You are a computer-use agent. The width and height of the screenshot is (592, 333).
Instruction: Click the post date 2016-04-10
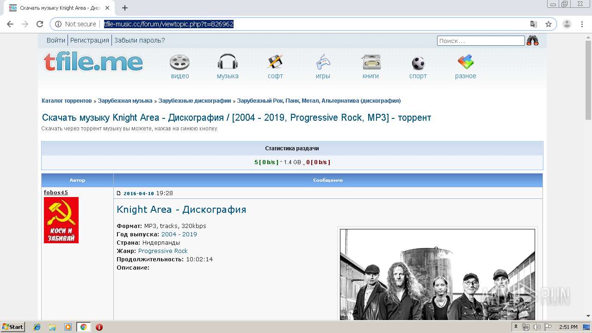point(139,193)
